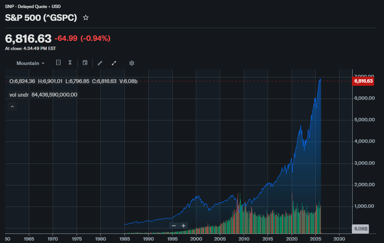Click the O:6,824.36 open value
Image resolution: width=384 pixels, height=243 pixels.
pyautogui.click(x=22, y=81)
